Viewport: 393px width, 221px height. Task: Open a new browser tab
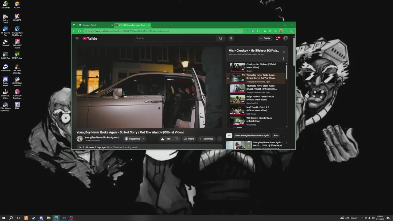[154, 25]
